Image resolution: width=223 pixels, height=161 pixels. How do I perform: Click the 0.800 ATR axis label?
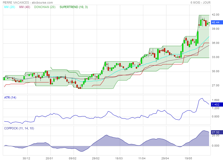(215, 117)
